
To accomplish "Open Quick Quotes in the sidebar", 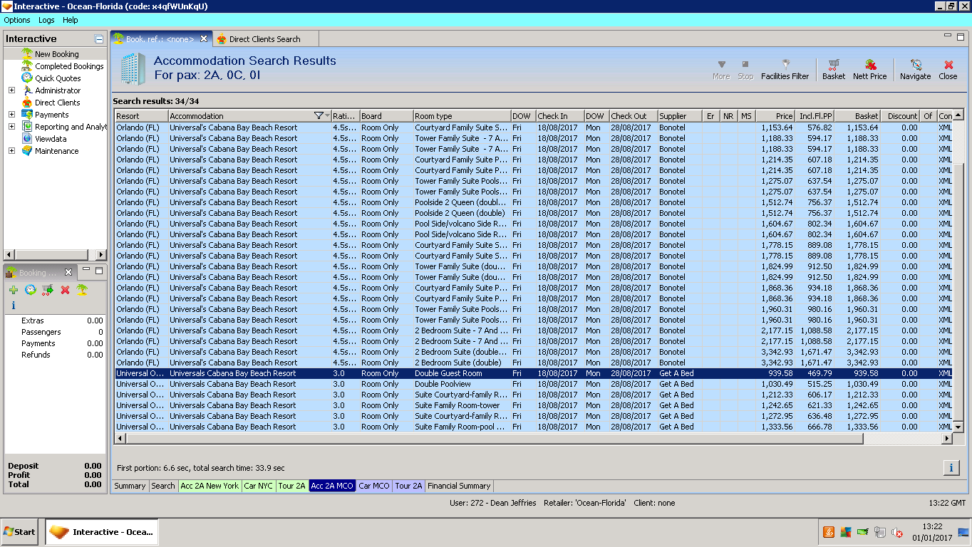I will (58, 78).
